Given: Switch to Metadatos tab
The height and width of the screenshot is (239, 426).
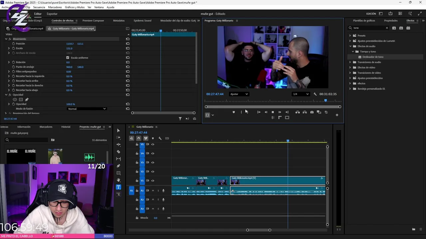Looking at the screenshot, I should coord(119,21).
